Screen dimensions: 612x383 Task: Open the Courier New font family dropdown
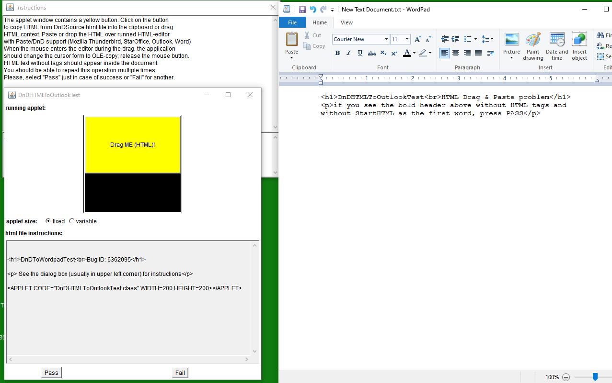(x=386, y=39)
